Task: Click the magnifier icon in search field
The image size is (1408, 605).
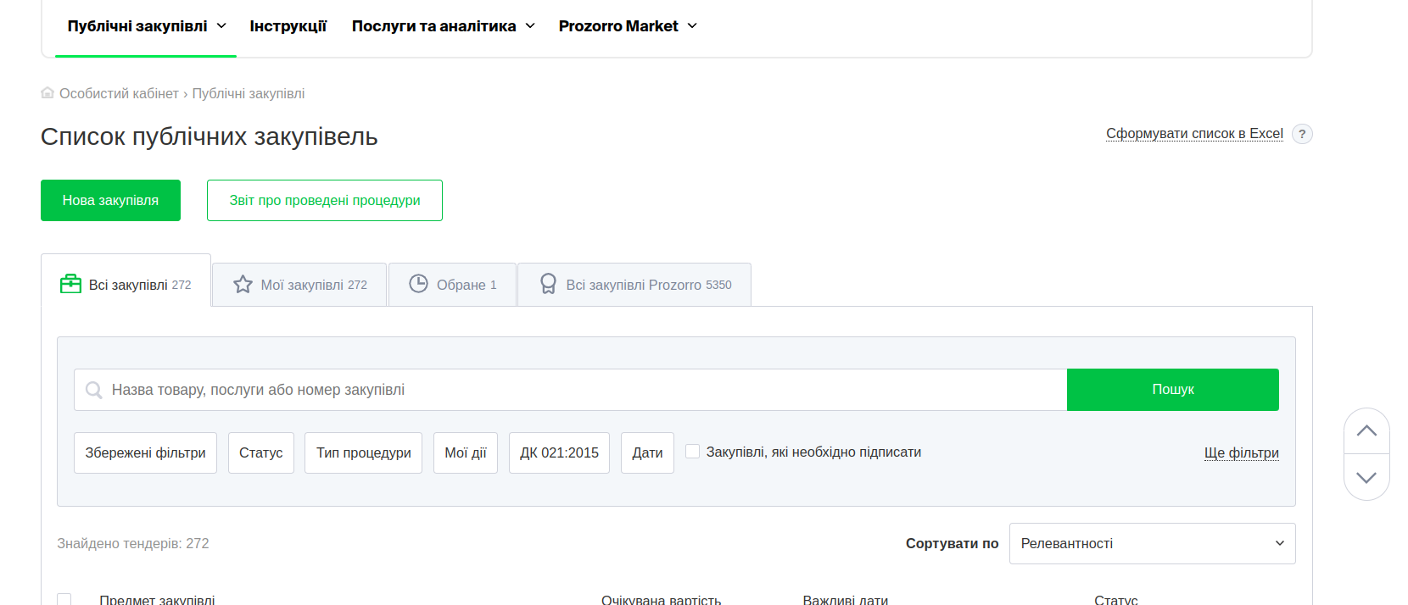Action: (x=94, y=390)
